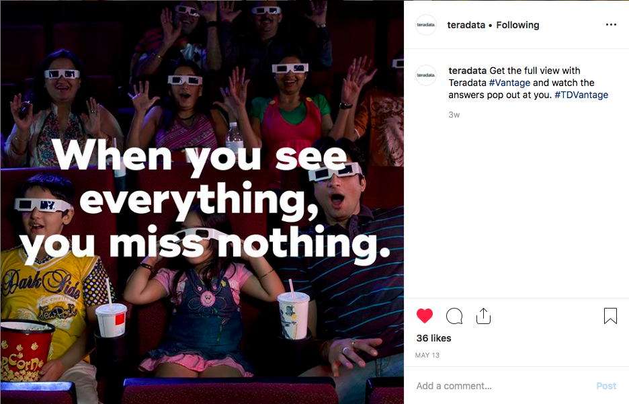This screenshot has width=629, height=404.
Task: Click the 3w timestamp under caption
Action: pyautogui.click(x=454, y=115)
